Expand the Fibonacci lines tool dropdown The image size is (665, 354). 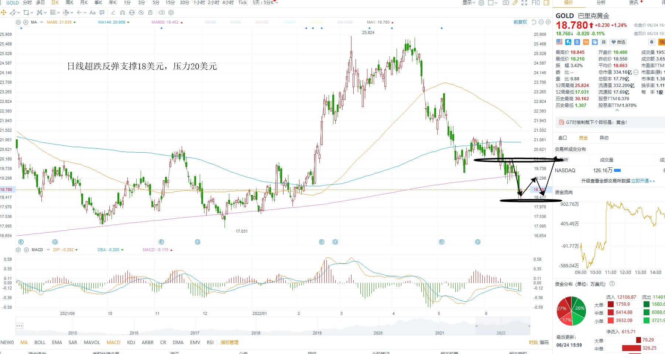(58, 13)
